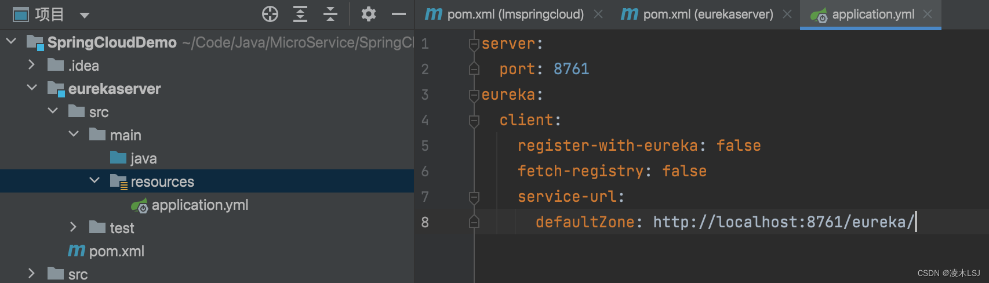
Task: Click line number 5 in the gutter
Action: [x=425, y=146]
